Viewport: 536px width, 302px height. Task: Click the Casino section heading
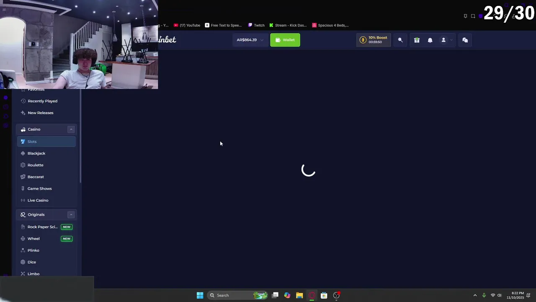click(34, 129)
